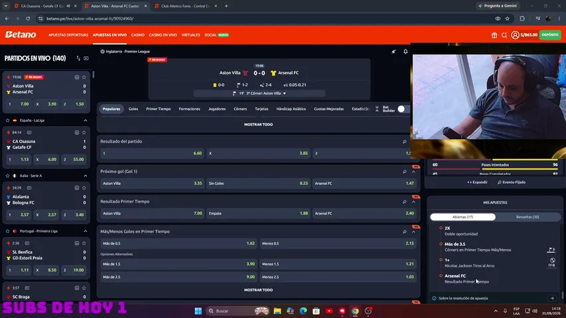
Task: Open the Casino en Vivo menu item
Action: [163, 35]
